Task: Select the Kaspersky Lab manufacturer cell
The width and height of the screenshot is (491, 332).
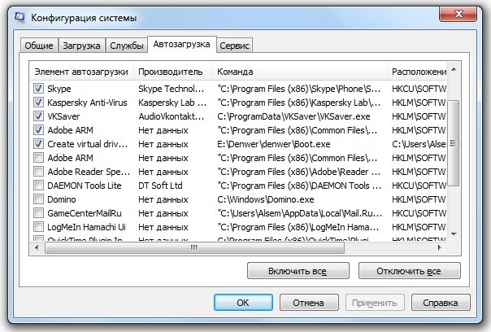Action: (172, 103)
